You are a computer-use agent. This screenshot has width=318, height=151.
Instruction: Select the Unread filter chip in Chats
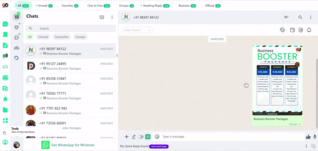(x=43, y=37)
